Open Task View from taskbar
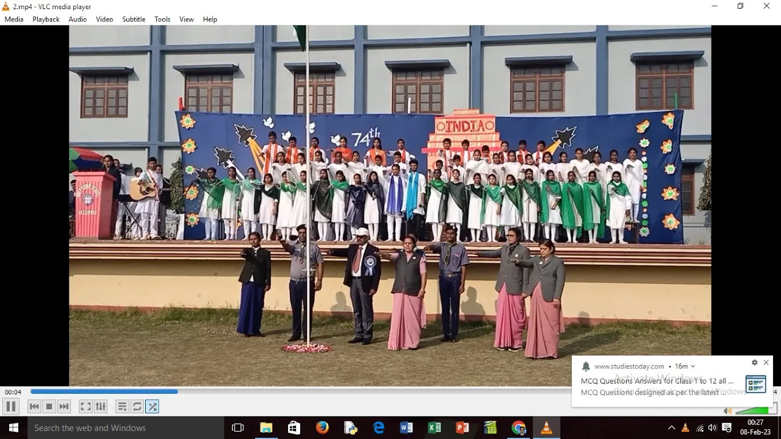 [x=238, y=428]
